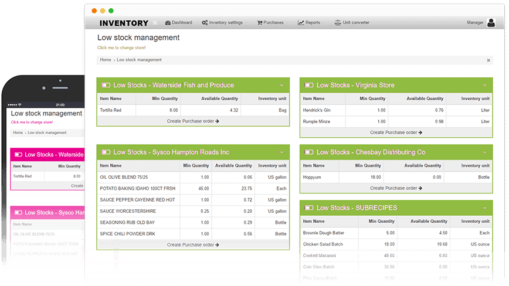Screen dimensions: 509x286
Task: Click the hamburger menu icon beside INVENTORY
Action: (x=155, y=23)
